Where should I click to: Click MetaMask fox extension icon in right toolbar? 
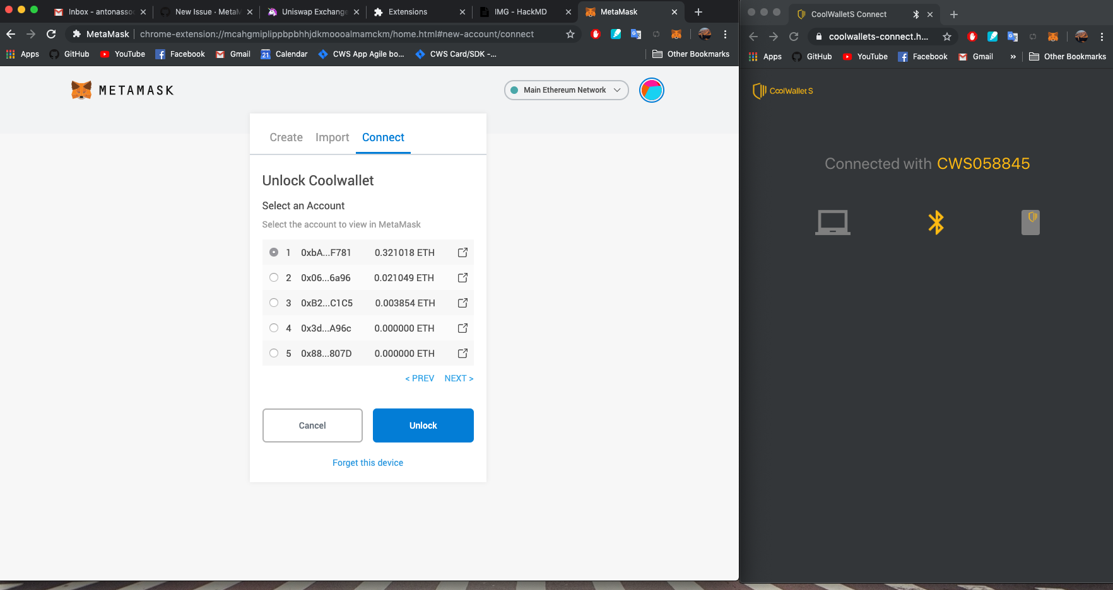[1052, 37]
